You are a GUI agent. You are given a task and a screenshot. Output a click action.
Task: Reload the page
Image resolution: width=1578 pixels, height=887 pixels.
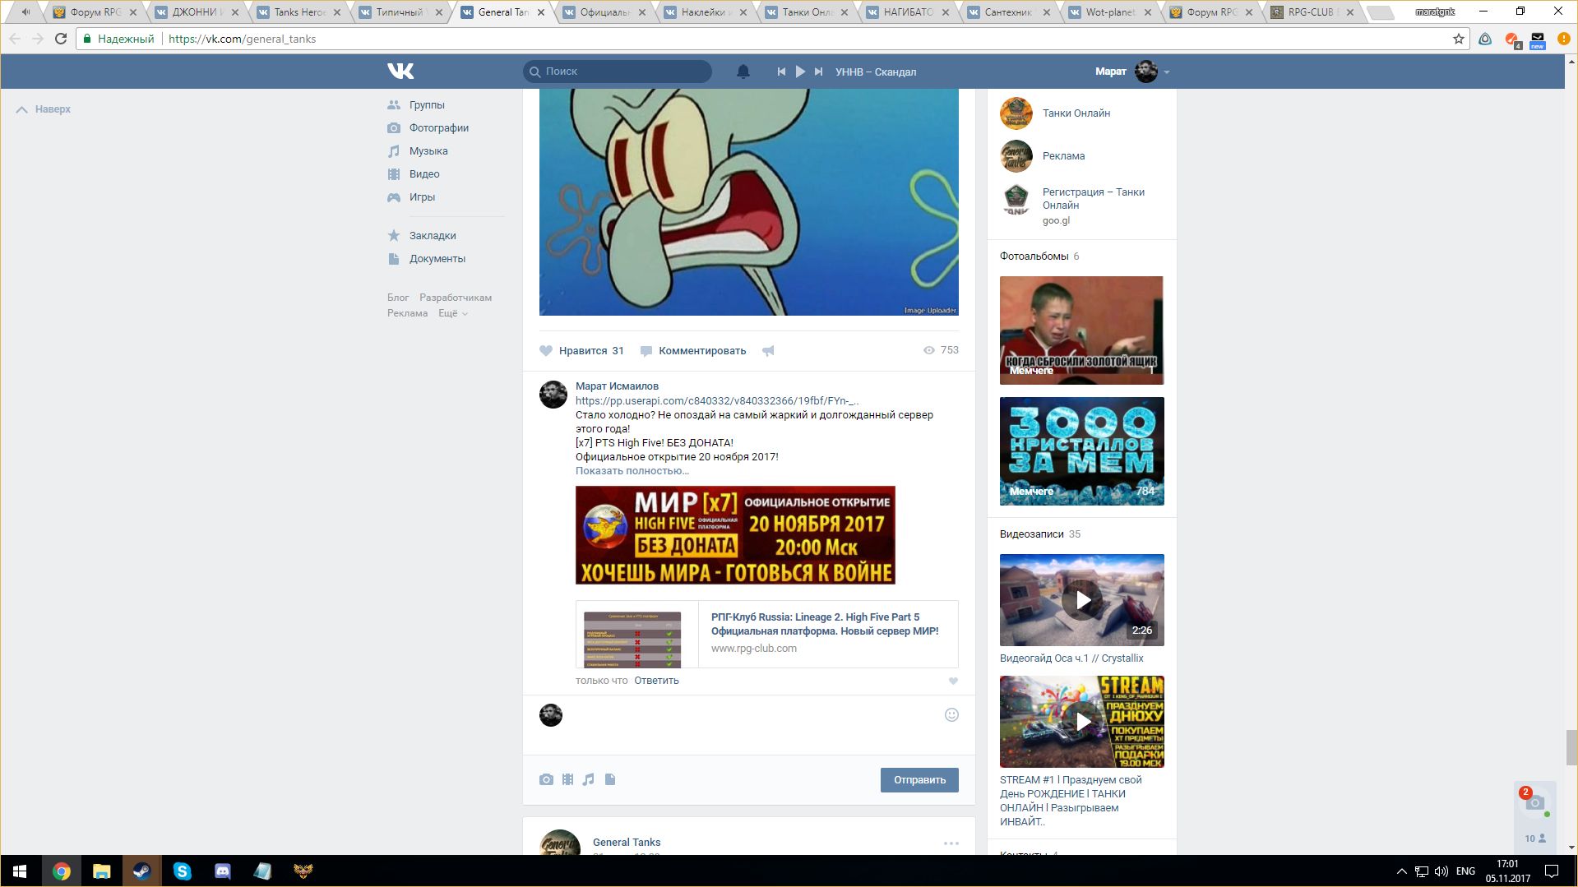[61, 39]
